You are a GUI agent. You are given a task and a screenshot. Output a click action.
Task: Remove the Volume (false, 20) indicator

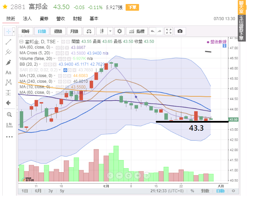tap(69, 59)
